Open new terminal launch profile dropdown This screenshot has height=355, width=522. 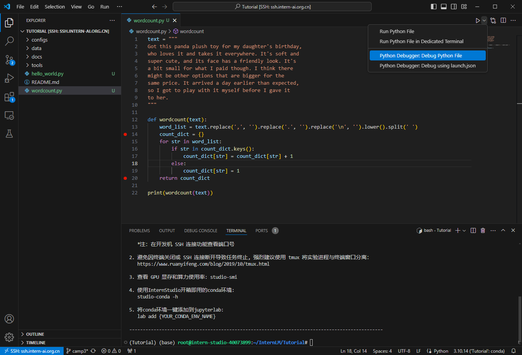(464, 230)
